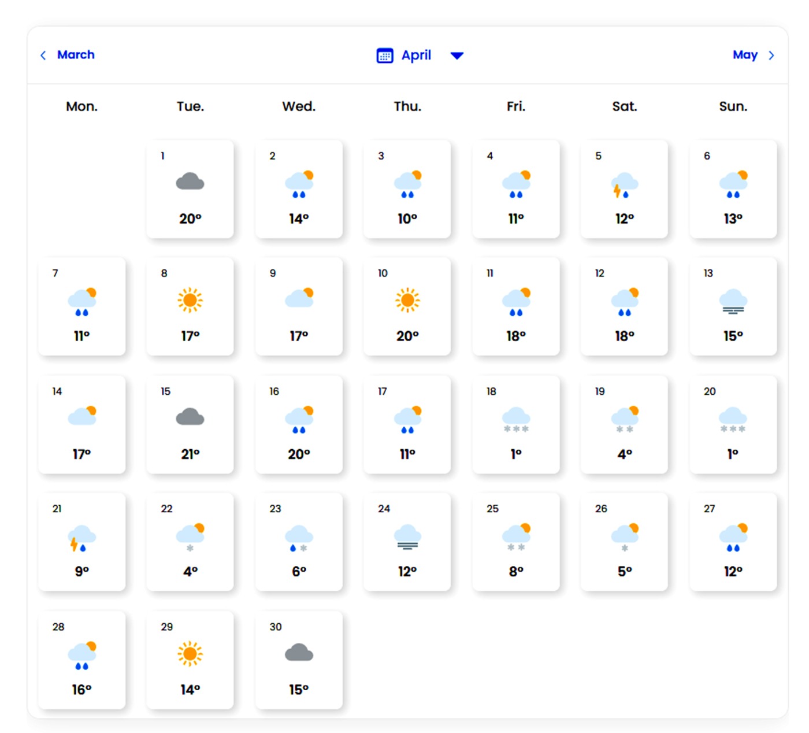This screenshot has width=809, height=733.
Task: Click the sun icon on April 8
Action: pos(190,300)
